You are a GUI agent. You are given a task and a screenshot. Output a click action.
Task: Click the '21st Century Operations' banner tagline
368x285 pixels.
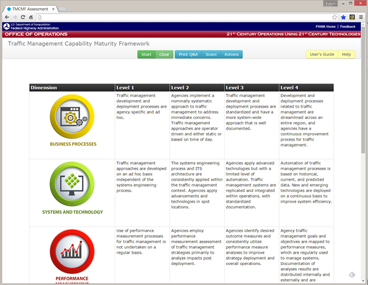tap(293, 34)
